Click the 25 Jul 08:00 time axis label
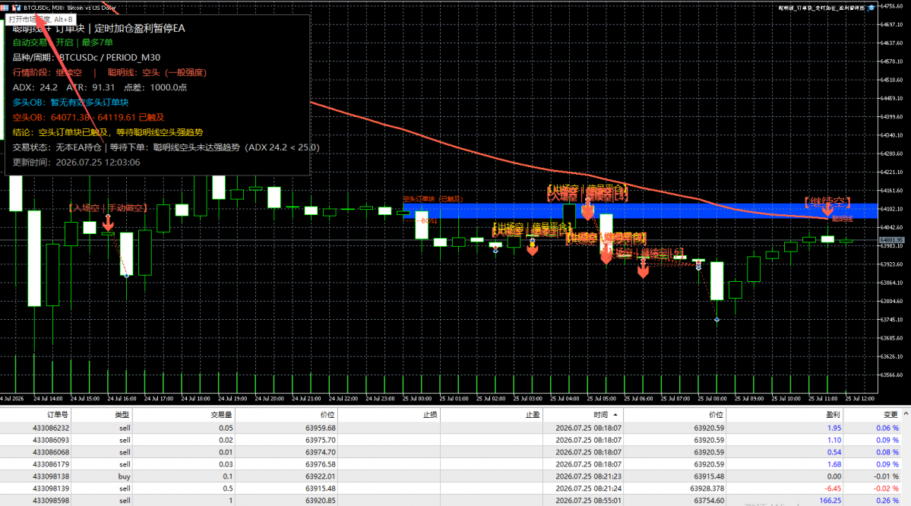 point(712,399)
